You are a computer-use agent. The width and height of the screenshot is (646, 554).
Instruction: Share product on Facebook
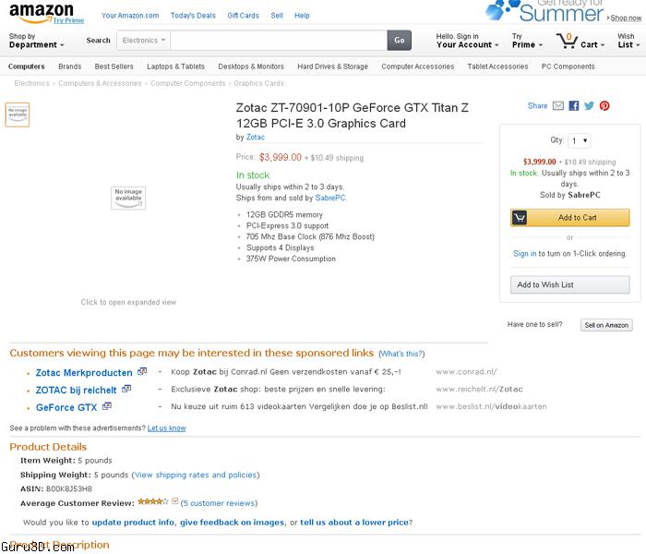click(574, 106)
